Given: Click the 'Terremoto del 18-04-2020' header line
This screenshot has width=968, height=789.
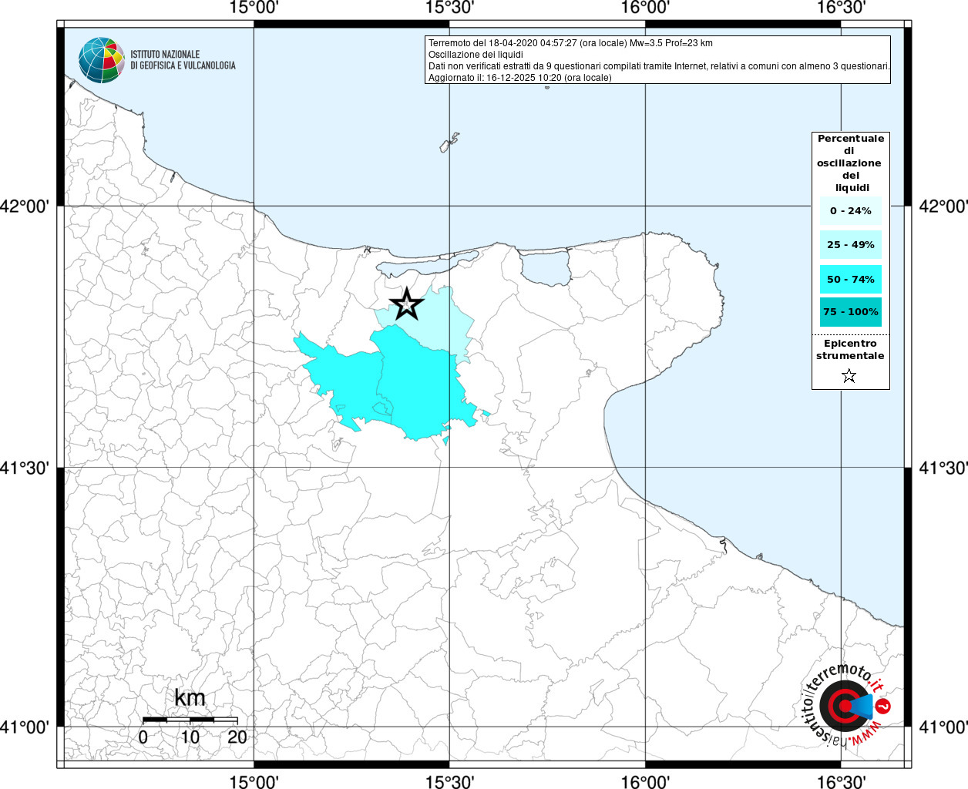Looking at the screenshot, I should pos(570,43).
